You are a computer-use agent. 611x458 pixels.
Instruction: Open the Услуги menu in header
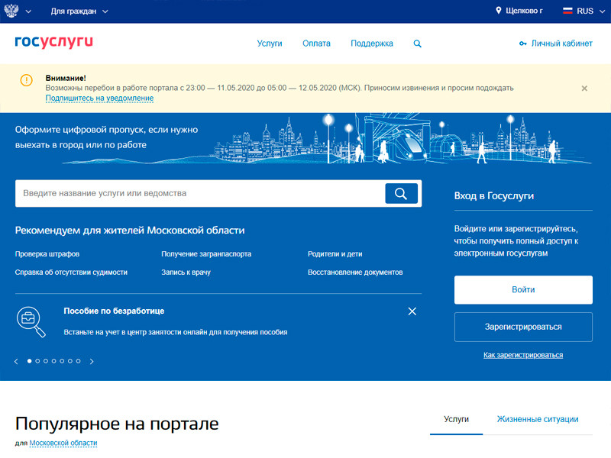coord(270,44)
